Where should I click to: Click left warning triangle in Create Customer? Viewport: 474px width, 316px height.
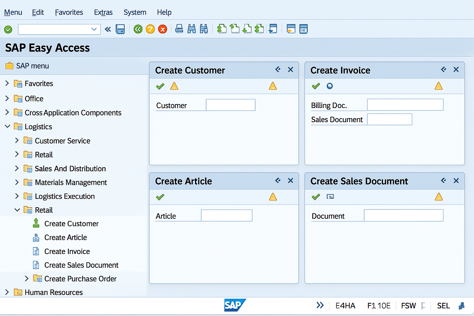click(174, 86)
